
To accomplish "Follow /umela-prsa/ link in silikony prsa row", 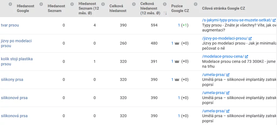I will point(214,75).
